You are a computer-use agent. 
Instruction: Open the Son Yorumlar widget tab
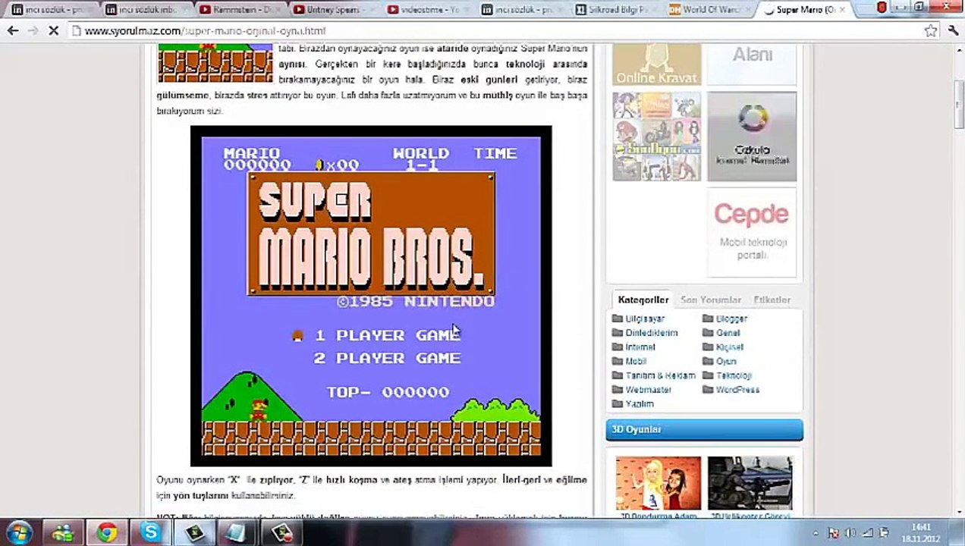(x=711, y=300)
